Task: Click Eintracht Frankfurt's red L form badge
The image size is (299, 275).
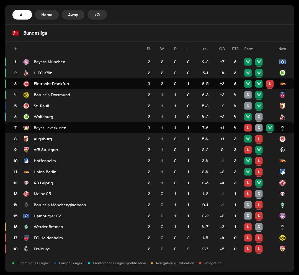Action: 270,84
